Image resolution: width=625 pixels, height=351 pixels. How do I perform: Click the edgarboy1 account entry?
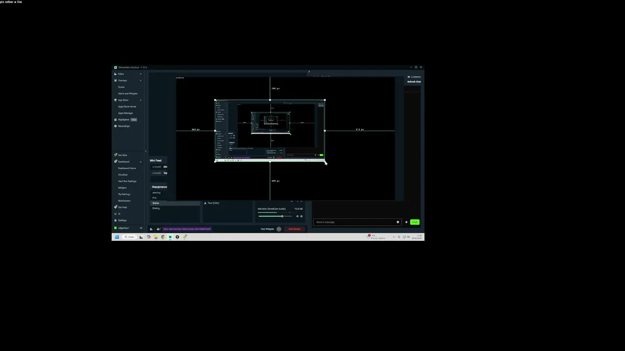[x=124, y=228]
